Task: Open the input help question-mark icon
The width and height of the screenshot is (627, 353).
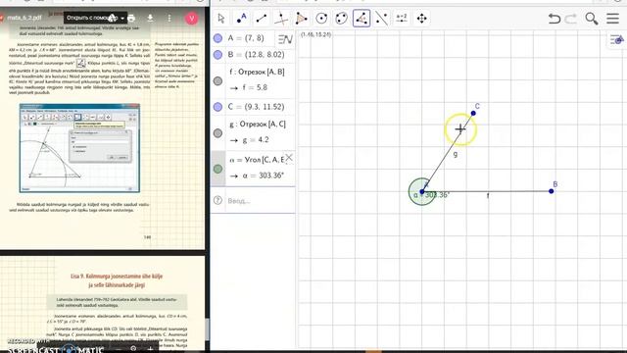Action: click(217, 200)
